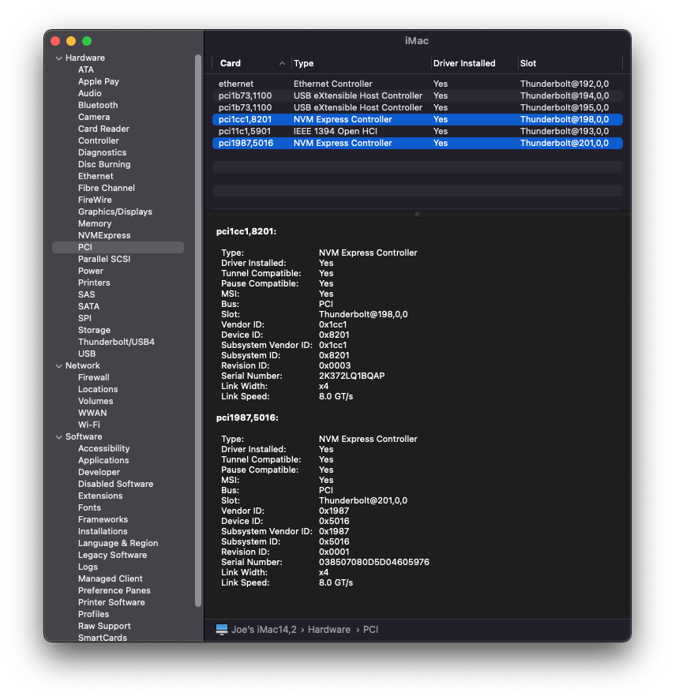This screenshot has height=700, width=675.
Task: Open Language & Region entry
Action: coord(118,543)
